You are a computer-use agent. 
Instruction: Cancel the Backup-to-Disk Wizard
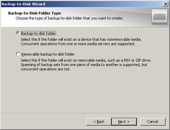click(x=153, y=122)
